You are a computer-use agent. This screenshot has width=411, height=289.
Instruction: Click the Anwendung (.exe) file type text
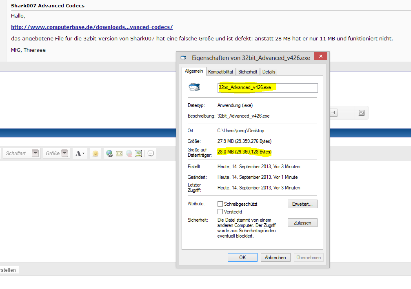(235, 105)
